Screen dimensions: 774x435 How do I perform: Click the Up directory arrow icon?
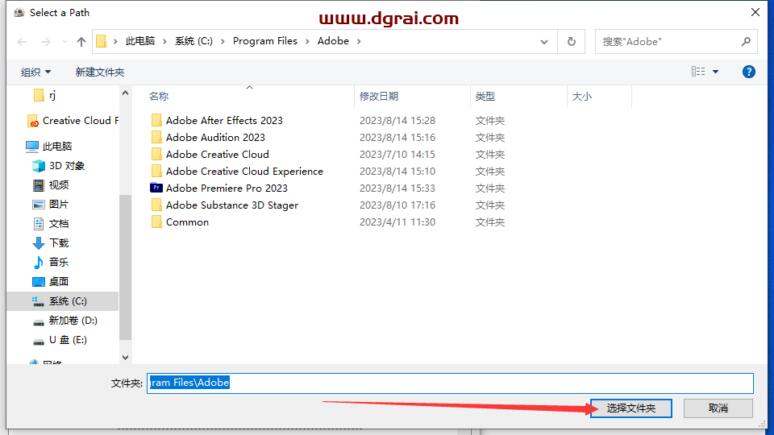click(81, 42)
